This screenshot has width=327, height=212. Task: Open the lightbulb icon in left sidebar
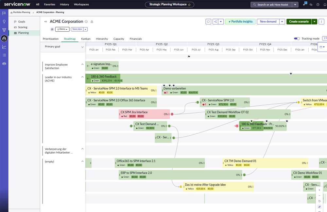click(x=4, y=22)
